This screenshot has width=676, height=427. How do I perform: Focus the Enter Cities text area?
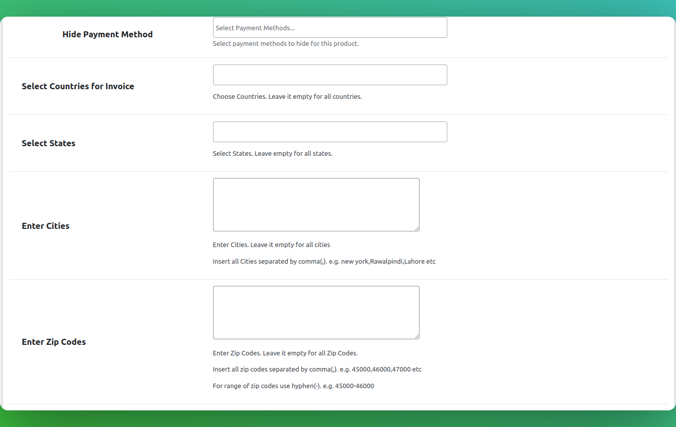(316, 204)
